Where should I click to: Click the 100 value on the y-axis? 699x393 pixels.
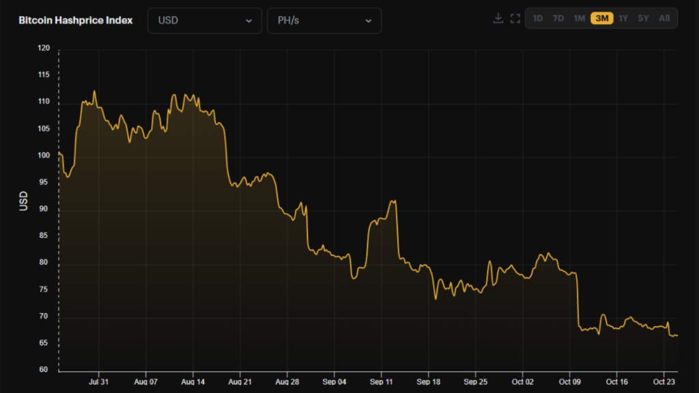pos(44,156)
